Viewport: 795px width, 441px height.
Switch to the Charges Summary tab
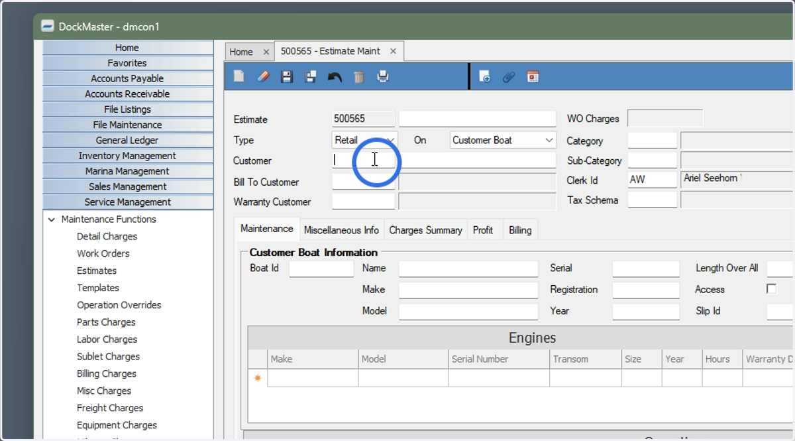(x=425, y=230)
